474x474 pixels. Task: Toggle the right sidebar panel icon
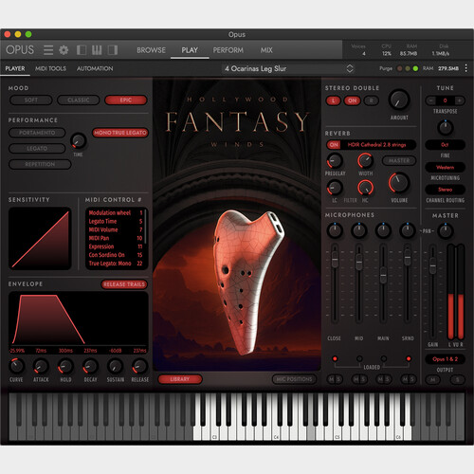[x=113, y=50]
